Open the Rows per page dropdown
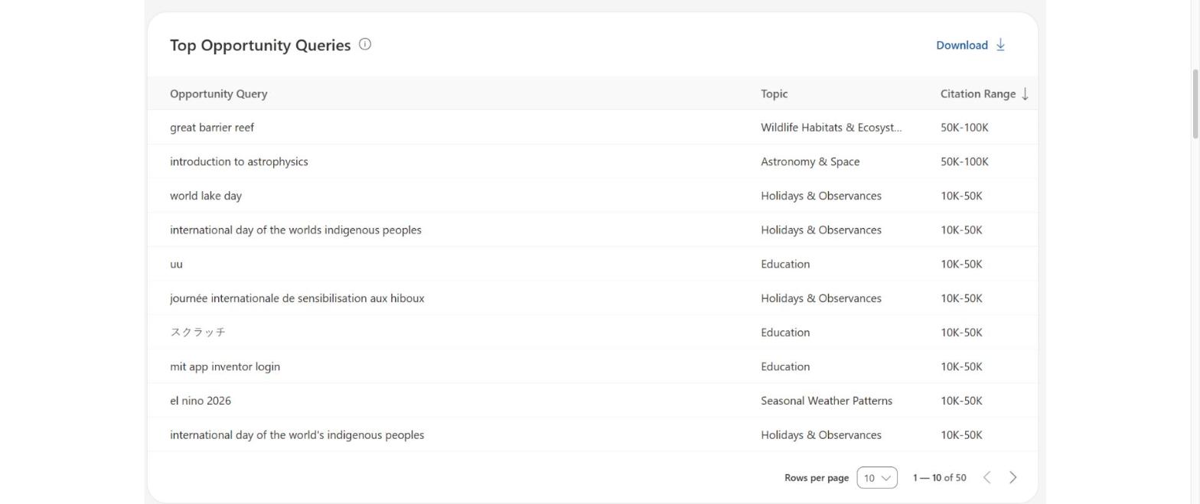Screen dimensions: 1200x504 [x=877, y=477]
